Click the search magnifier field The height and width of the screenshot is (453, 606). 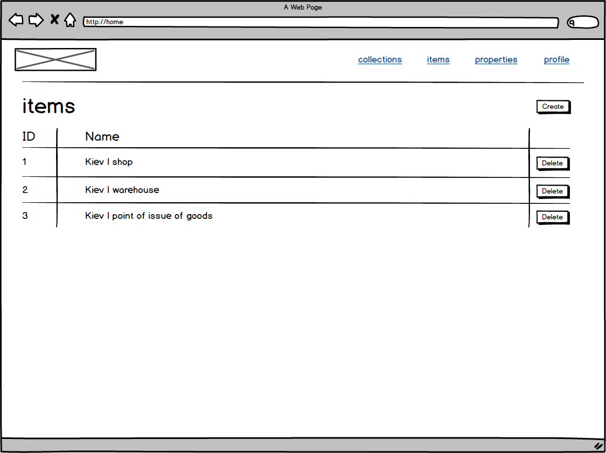pos(583,23)
